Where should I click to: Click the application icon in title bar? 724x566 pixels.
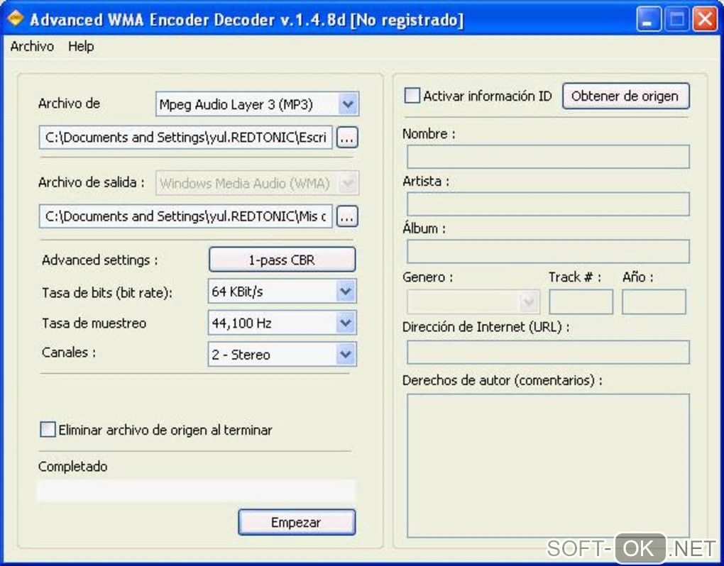pos(15,19)
